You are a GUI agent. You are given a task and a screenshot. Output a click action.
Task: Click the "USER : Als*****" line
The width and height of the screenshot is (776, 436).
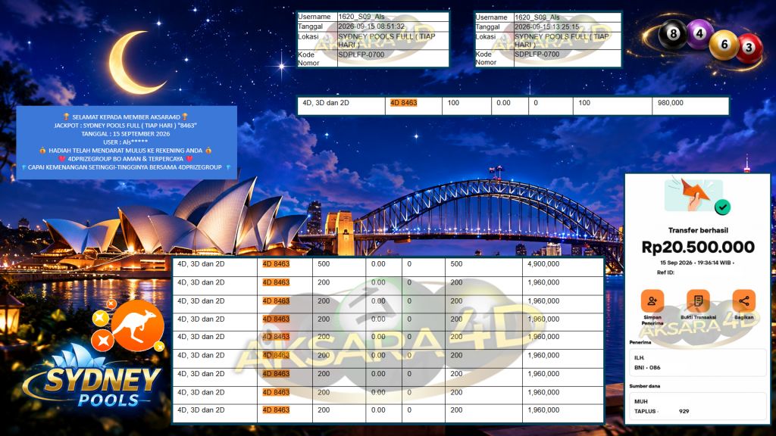[126, 142]
